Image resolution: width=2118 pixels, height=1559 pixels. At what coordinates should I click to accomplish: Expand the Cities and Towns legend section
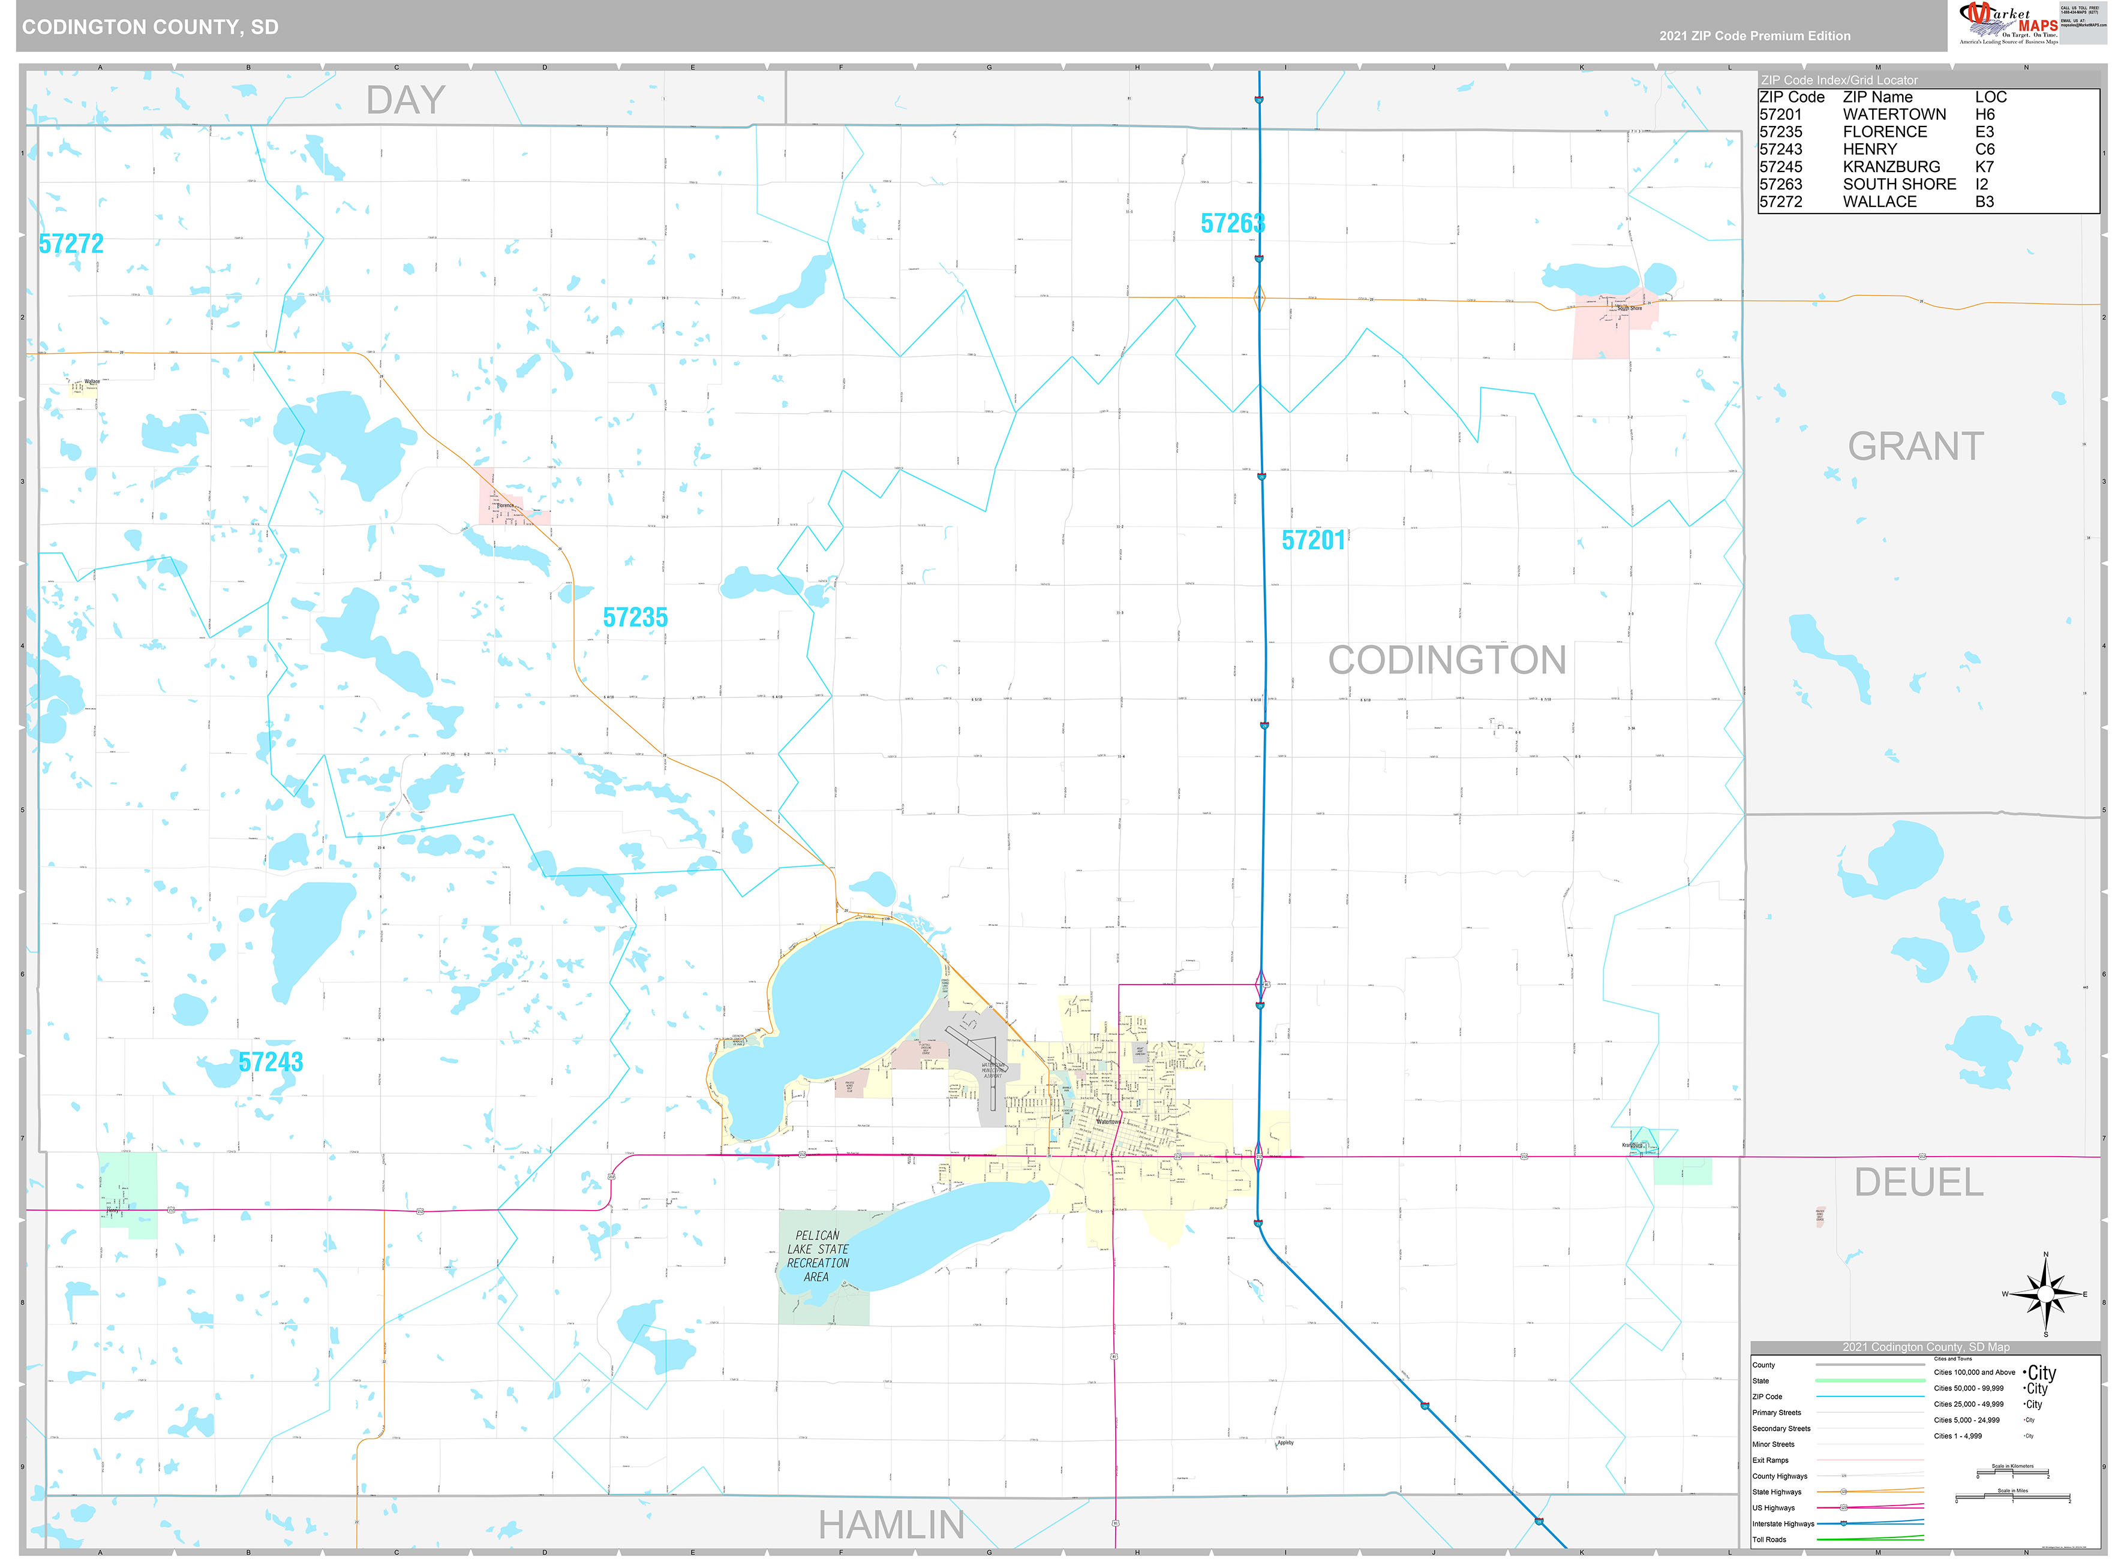click(1954, 1359)
